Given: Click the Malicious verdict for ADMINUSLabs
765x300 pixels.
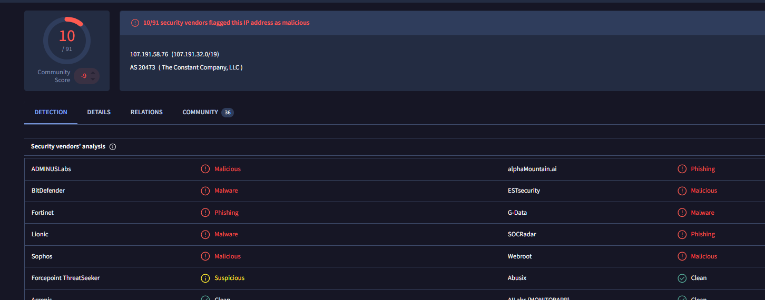Looking at the screenshot, I should 228,169.
